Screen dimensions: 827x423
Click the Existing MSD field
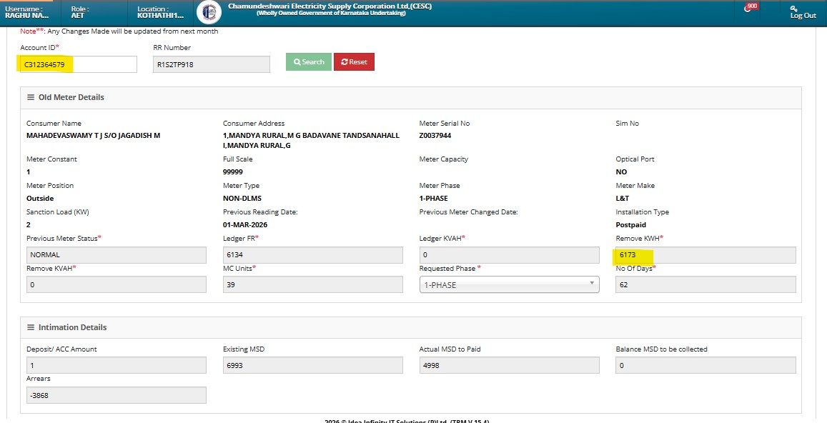[312, 365]
